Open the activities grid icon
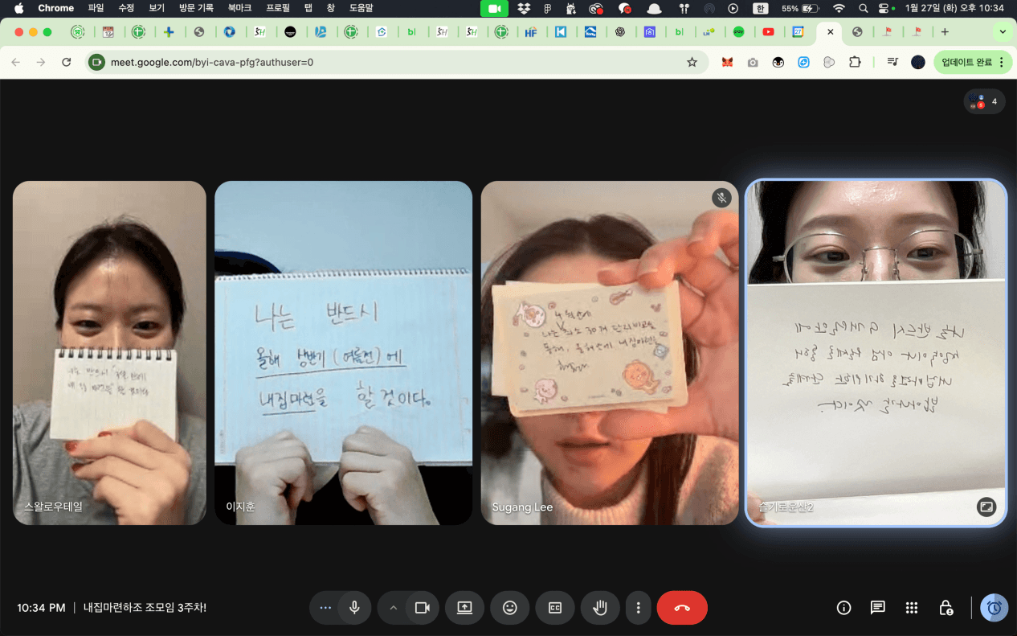Screen dimensions: 1017x636 pyautogui.click(x=912, y=608)
